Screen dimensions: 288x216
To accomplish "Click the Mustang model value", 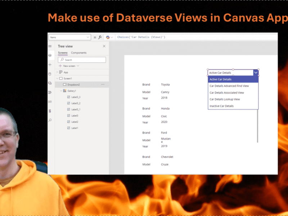I will coord(166,140).
